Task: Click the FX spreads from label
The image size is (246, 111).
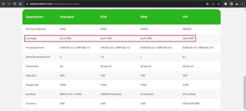Action: (x=35, y=48)
